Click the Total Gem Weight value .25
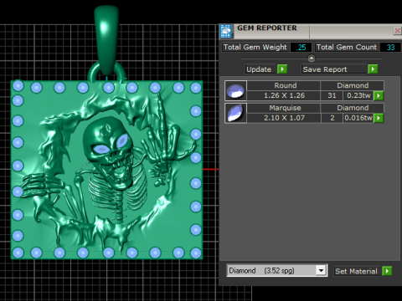This screenshot has width=402, height=301. [x=301, y=48]
